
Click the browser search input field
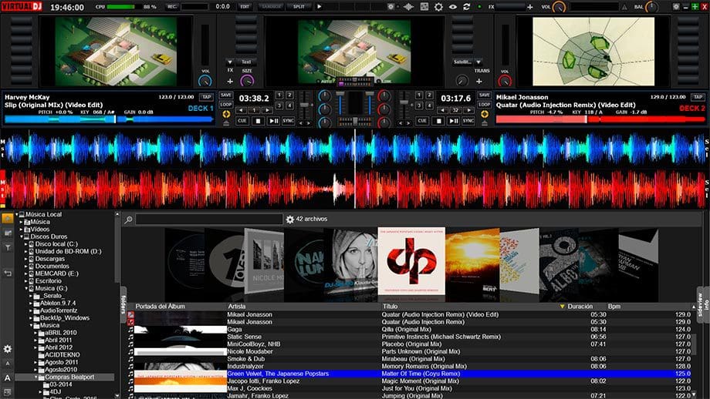click(208, 220)
